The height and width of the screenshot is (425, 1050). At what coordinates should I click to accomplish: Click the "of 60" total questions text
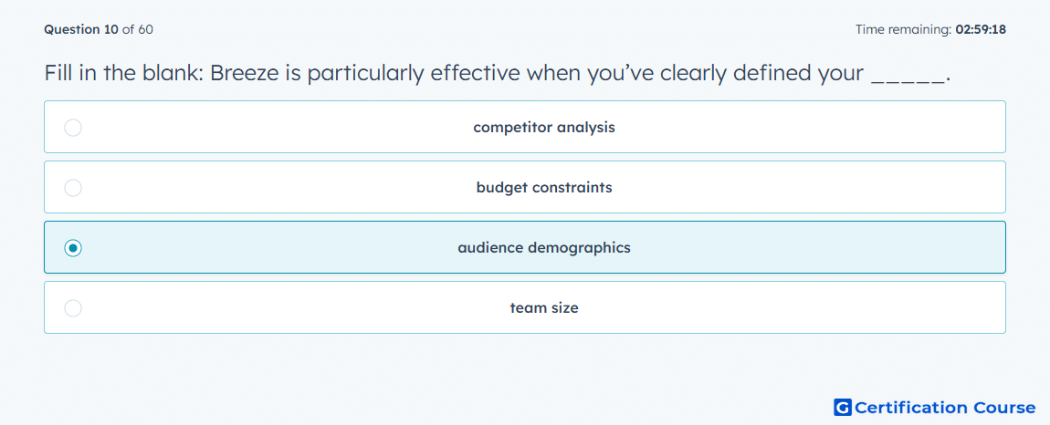(137, 29)
